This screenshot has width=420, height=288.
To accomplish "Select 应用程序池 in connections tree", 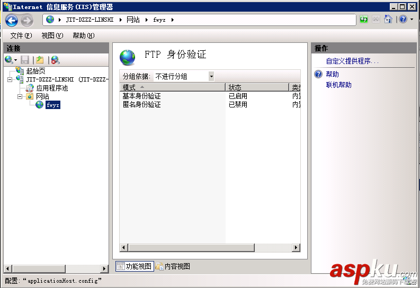I will (x=52, y=88).
